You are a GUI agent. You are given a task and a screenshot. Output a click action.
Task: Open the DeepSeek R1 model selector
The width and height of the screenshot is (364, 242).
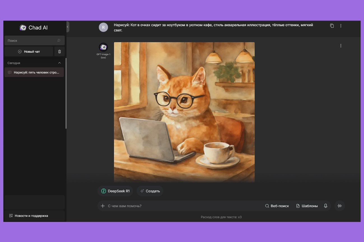tap(115, 191)
